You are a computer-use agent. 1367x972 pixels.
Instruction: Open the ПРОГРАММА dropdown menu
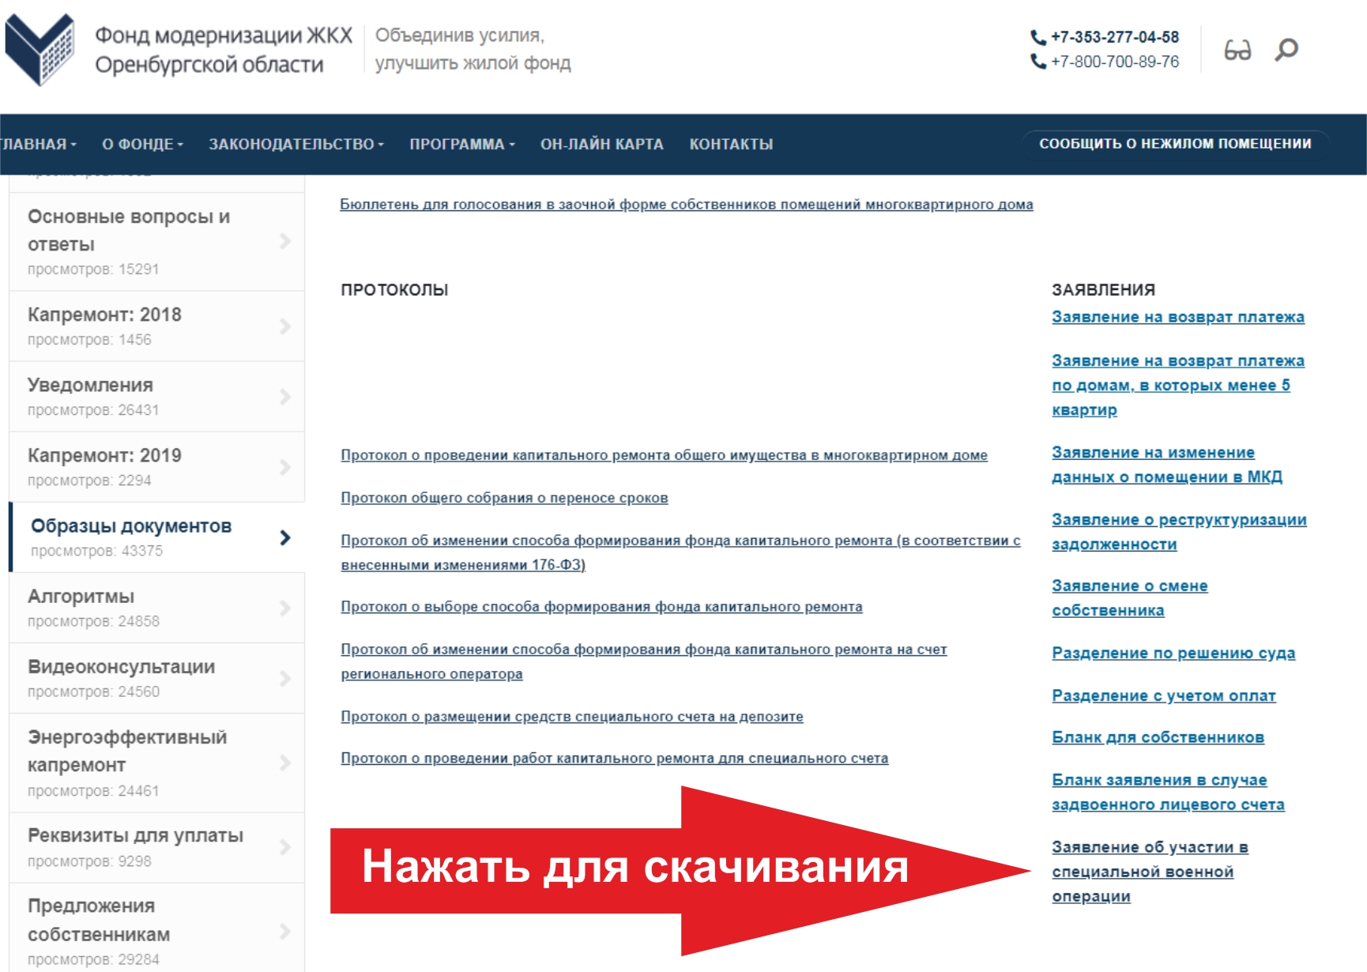pos(462,144)
